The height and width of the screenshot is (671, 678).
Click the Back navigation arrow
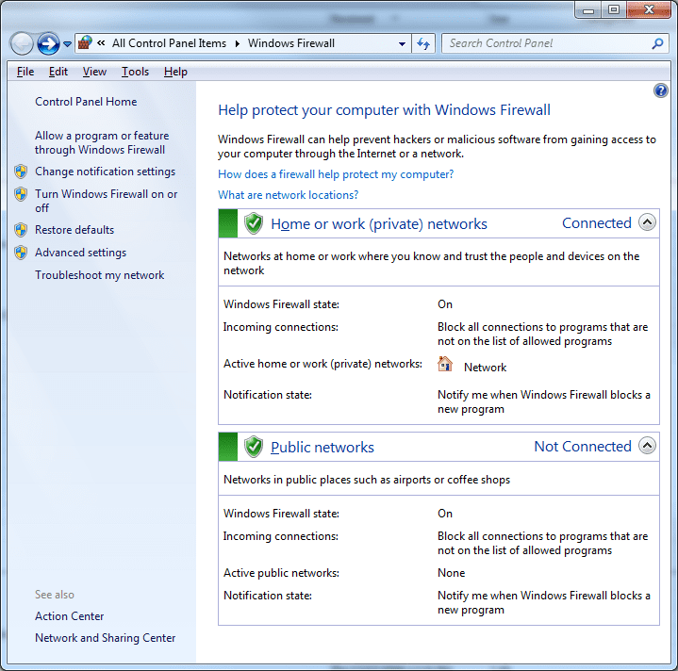click(x=21, y=43)
